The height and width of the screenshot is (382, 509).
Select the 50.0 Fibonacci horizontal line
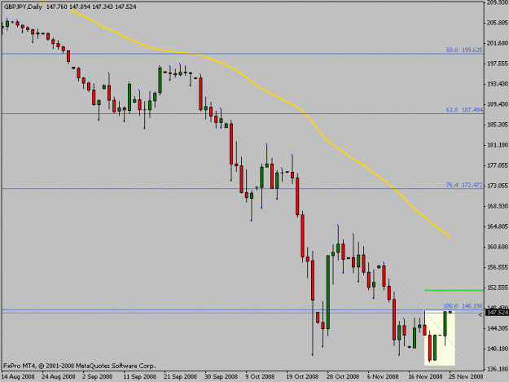click(242, 54)
